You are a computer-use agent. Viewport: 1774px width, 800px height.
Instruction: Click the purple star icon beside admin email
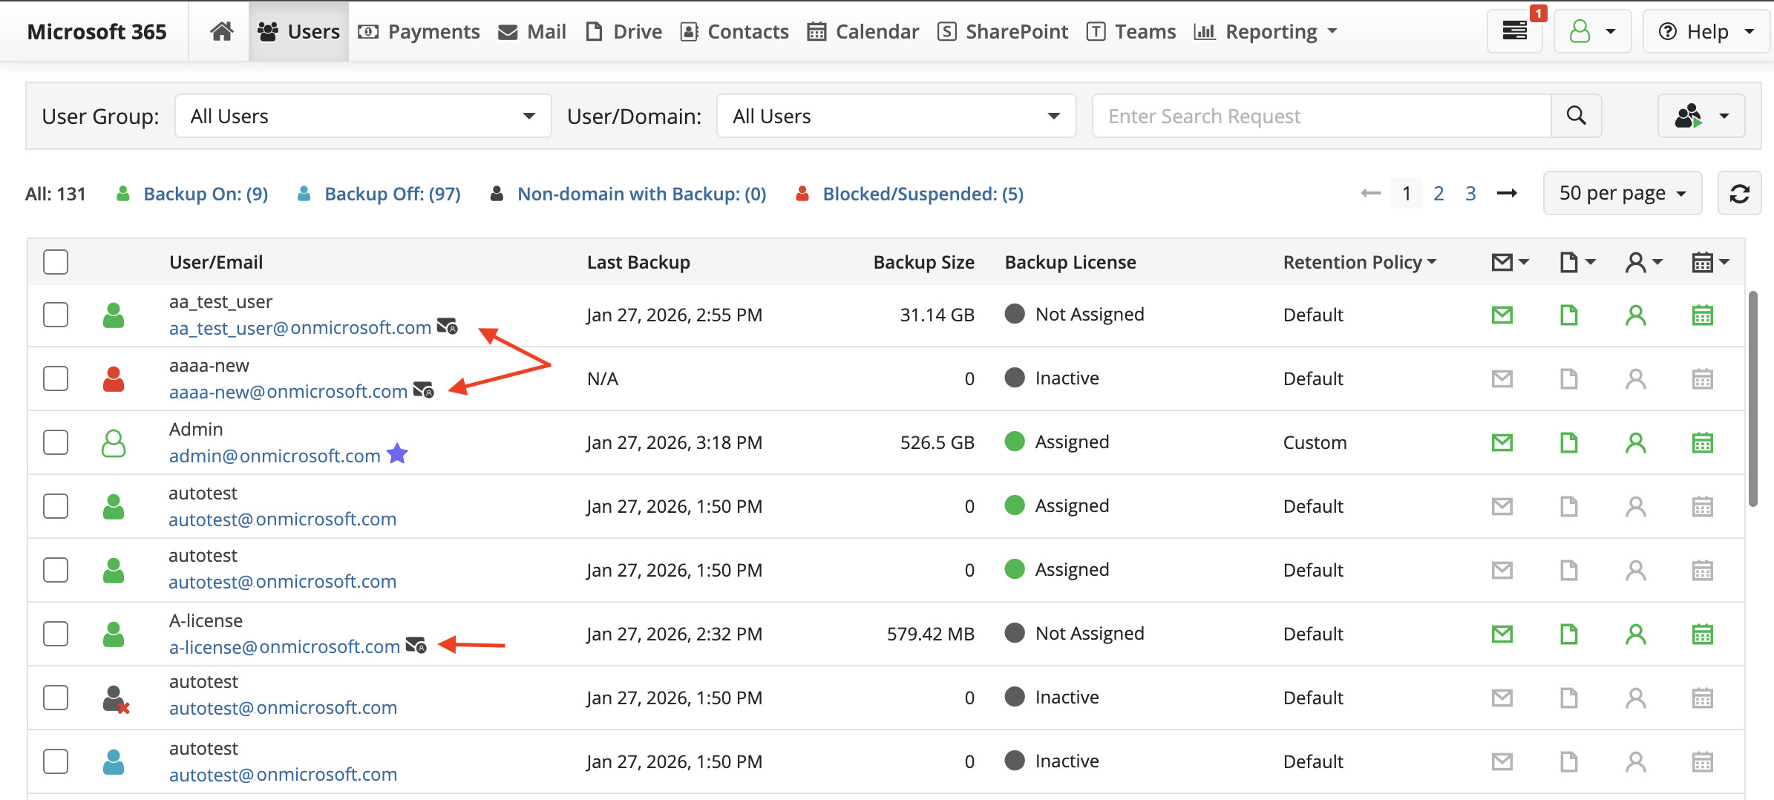click(398, 453)
